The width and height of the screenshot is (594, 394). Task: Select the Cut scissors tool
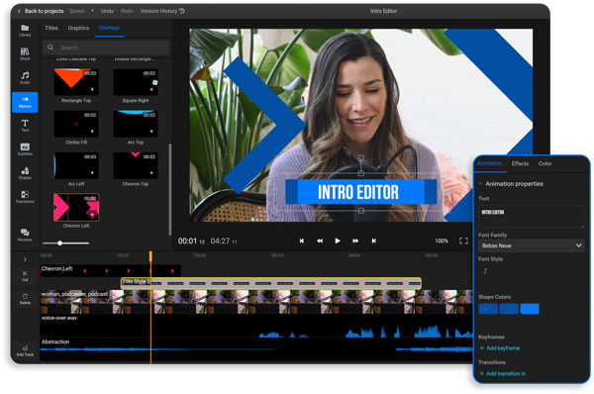pyautogui.click(x=25, y=275)
